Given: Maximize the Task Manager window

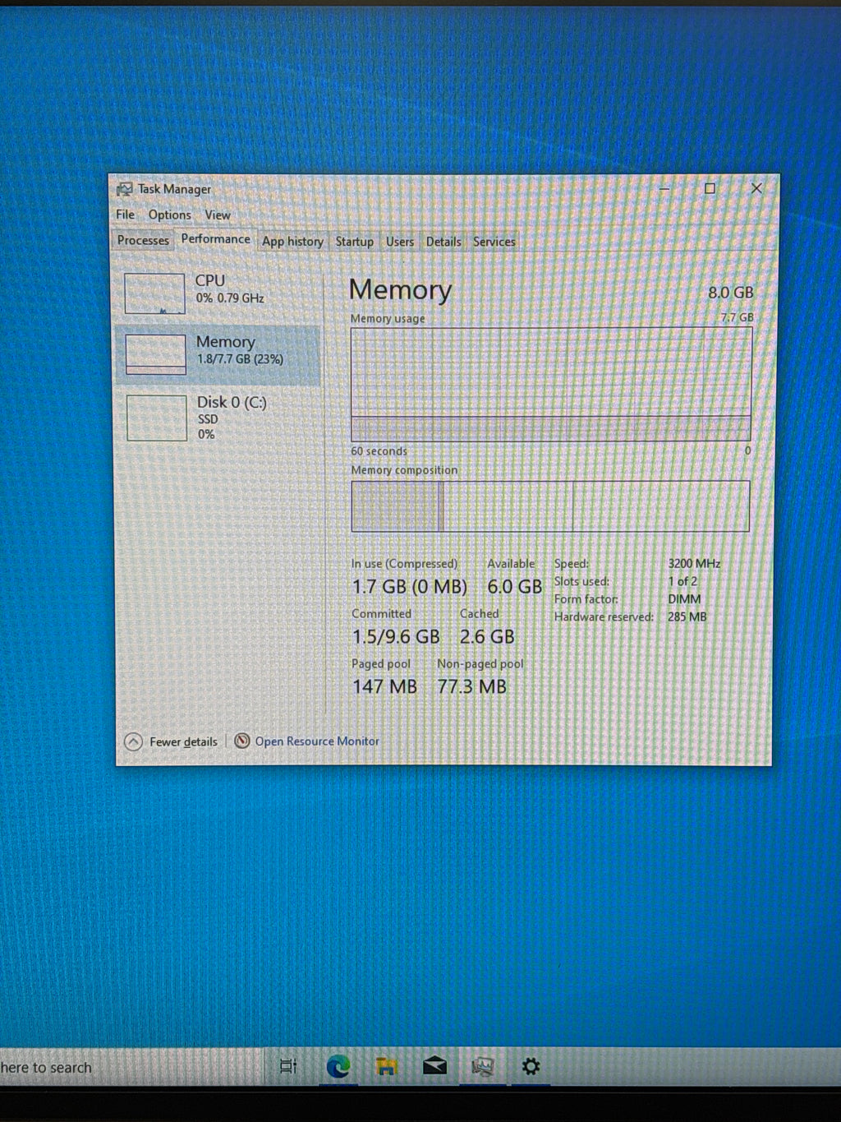Looking at the screenshot, I should tap(710, 188).
